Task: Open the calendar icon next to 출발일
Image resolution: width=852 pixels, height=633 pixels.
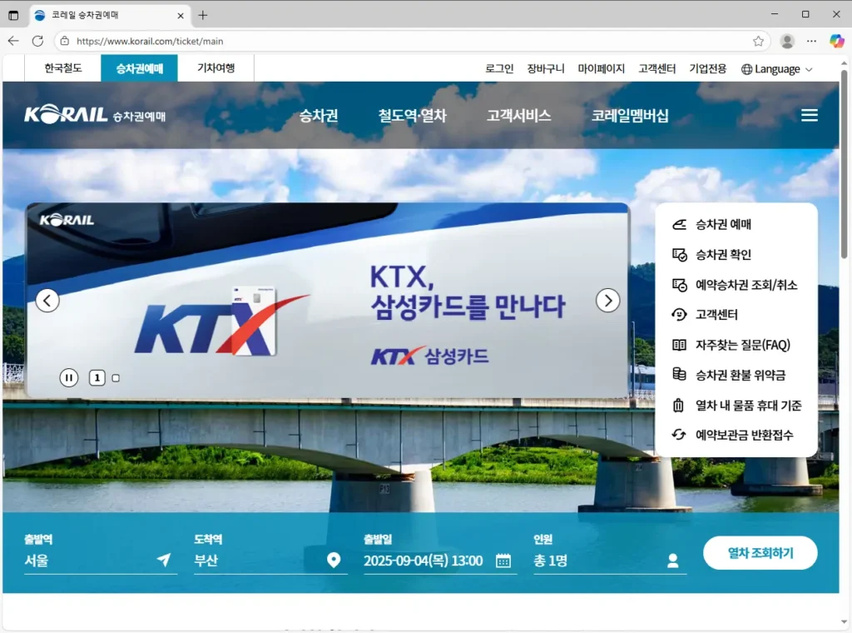Action: pos(503,561)
